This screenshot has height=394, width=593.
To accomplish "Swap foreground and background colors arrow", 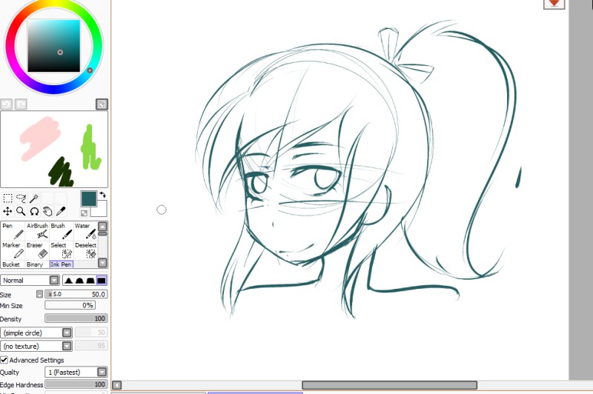I will (103, 195).
